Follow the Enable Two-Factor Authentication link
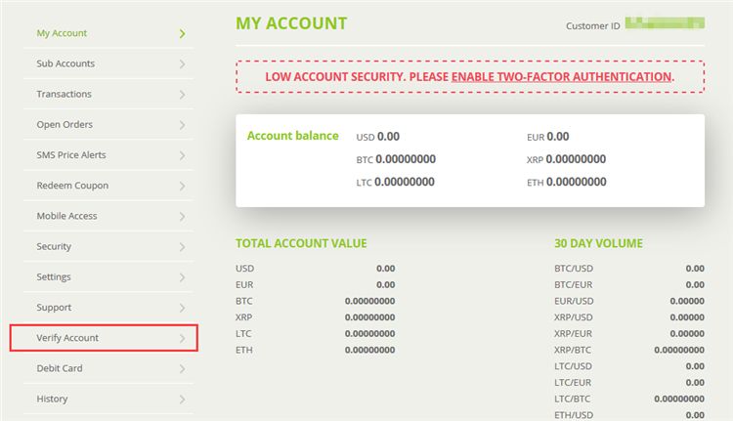The image size is (733, 421). (x=561, y=76)
